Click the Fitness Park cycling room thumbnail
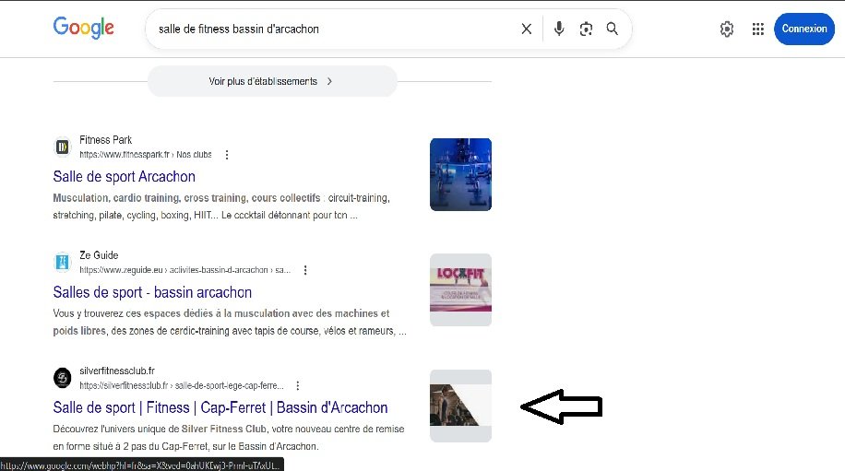 [460, 174]
